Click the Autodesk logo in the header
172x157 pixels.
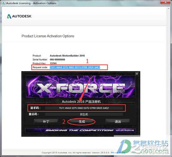pos(19,16)
